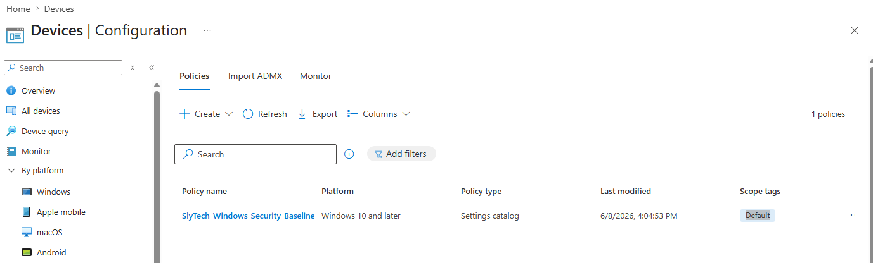Switch to the Import ADMX tab

coord(255,76)
